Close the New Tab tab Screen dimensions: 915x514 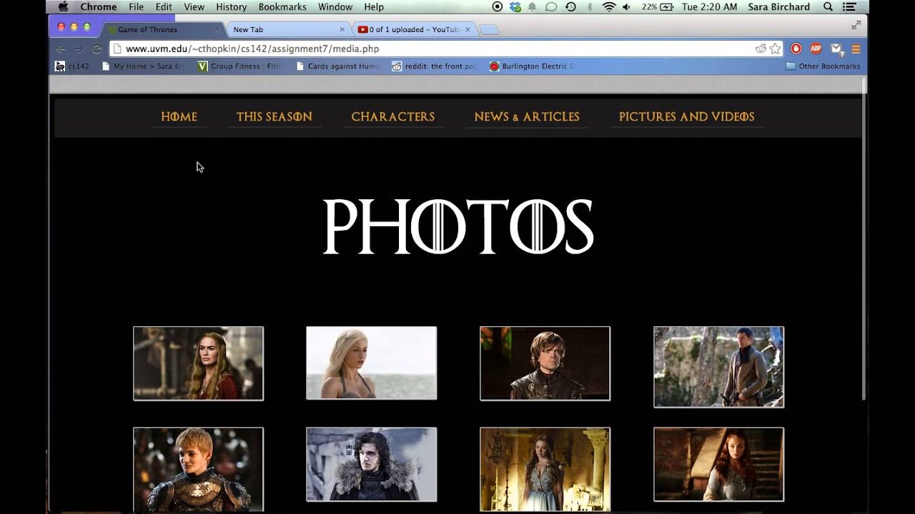342,30
